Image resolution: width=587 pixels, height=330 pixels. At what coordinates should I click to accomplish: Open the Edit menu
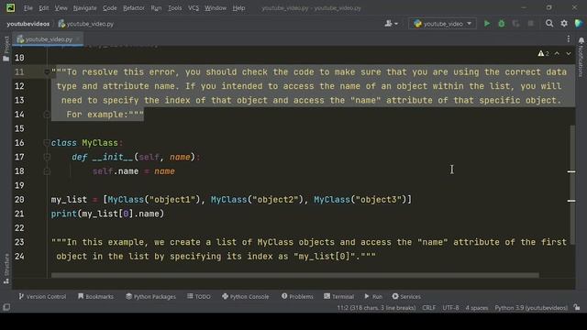43,8
